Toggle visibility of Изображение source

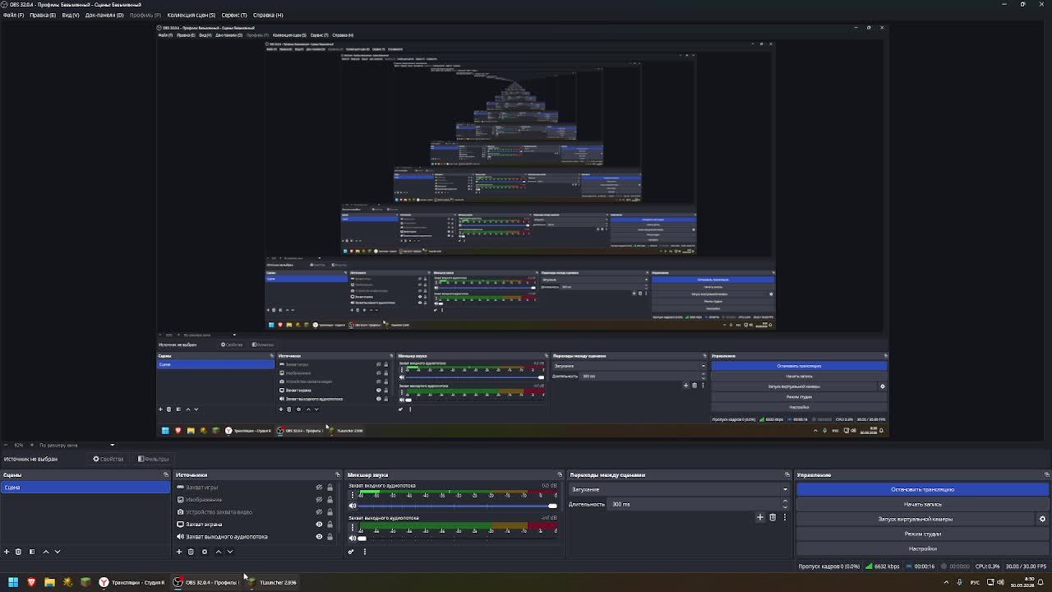(x=320, y=500)
